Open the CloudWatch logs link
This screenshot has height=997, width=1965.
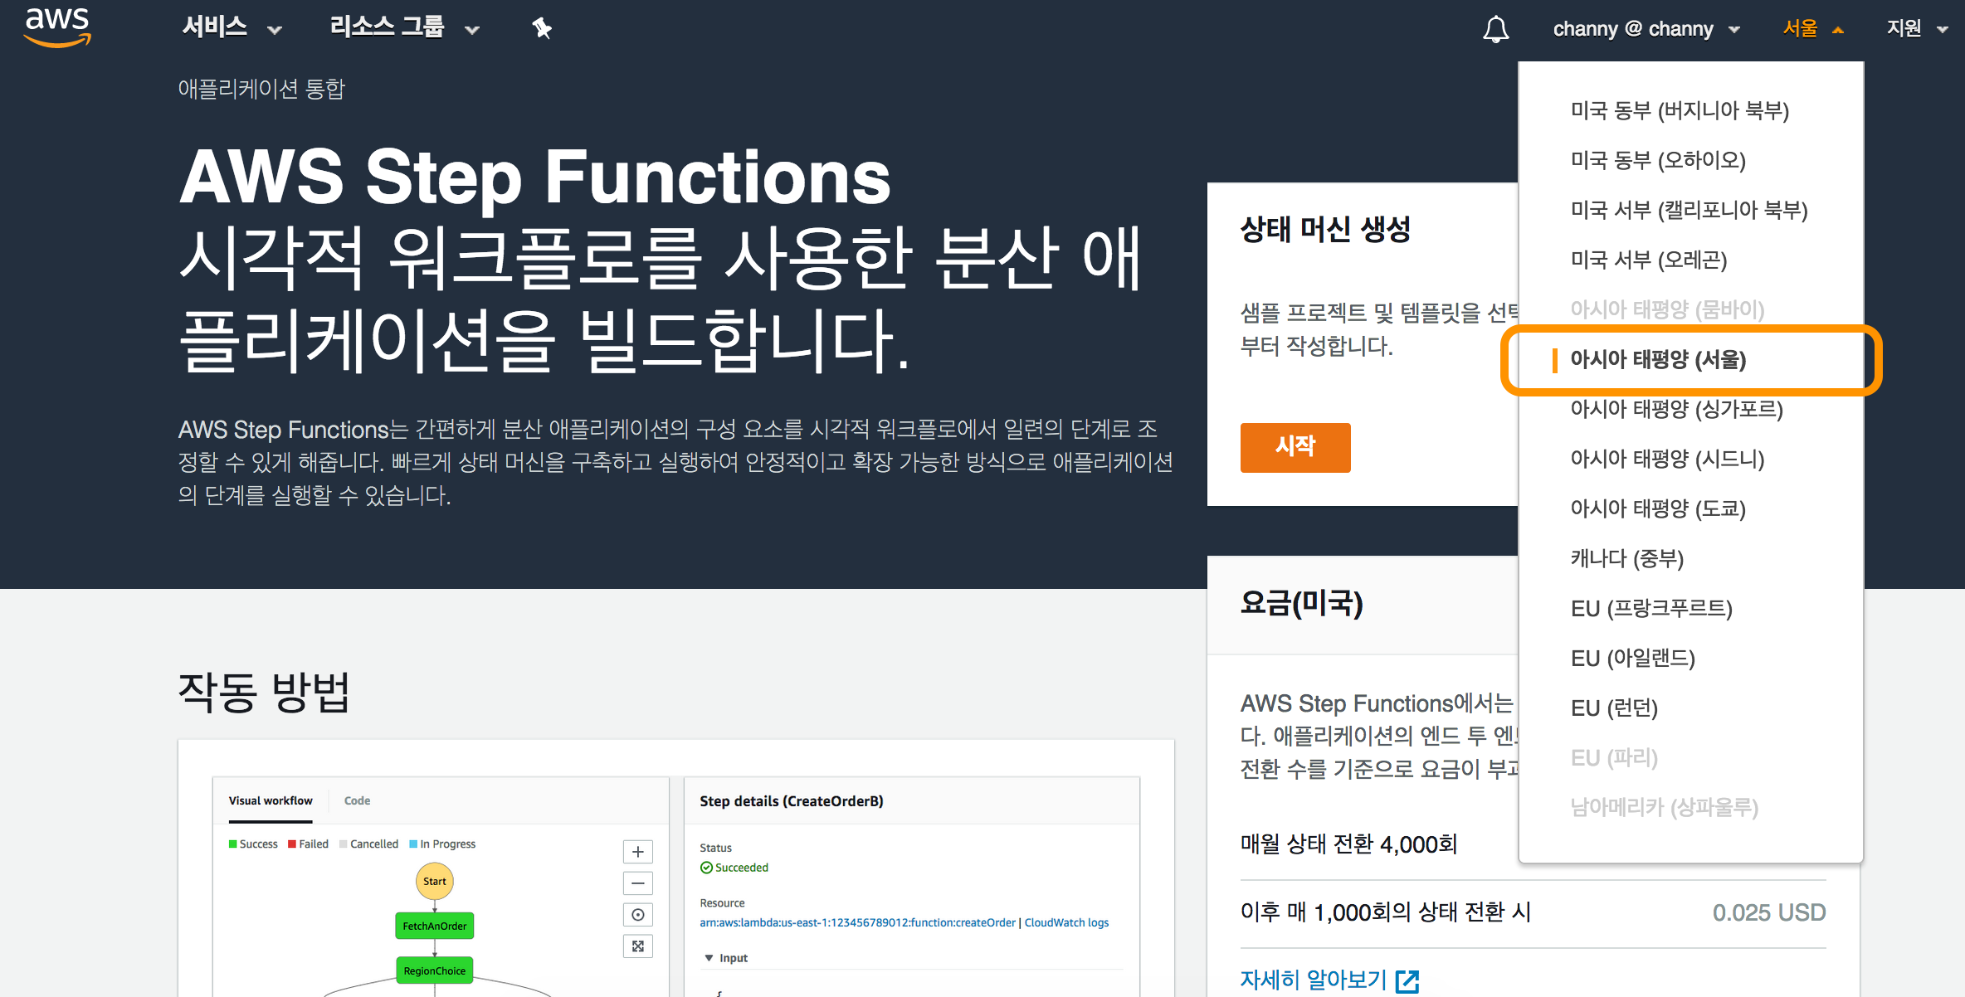click(x=1065, y=922)
